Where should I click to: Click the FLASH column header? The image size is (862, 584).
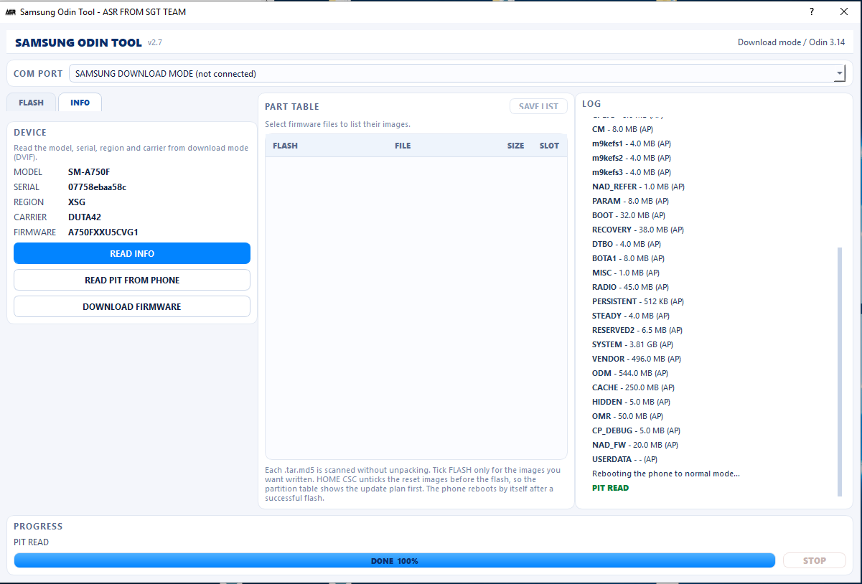click(286, 146)
